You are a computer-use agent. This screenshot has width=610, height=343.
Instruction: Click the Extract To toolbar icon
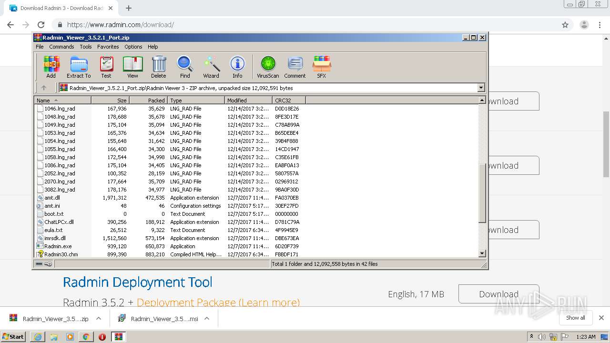(79, 67)
